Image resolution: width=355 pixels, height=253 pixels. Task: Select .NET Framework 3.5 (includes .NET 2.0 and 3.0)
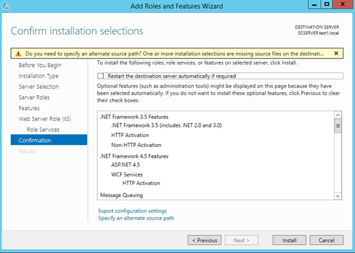(x=167, y=126)
